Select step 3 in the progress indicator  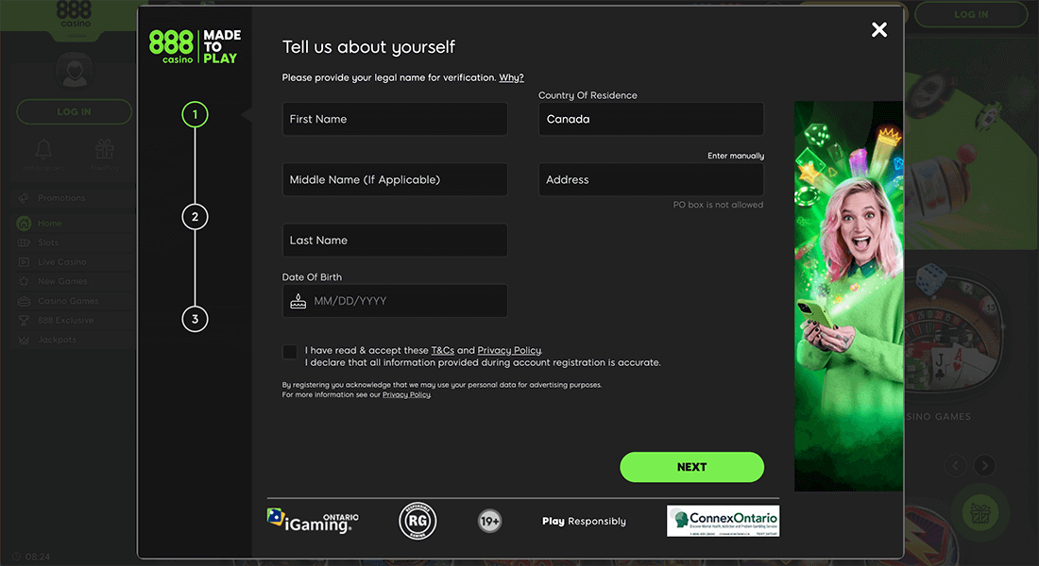point(195,319)
